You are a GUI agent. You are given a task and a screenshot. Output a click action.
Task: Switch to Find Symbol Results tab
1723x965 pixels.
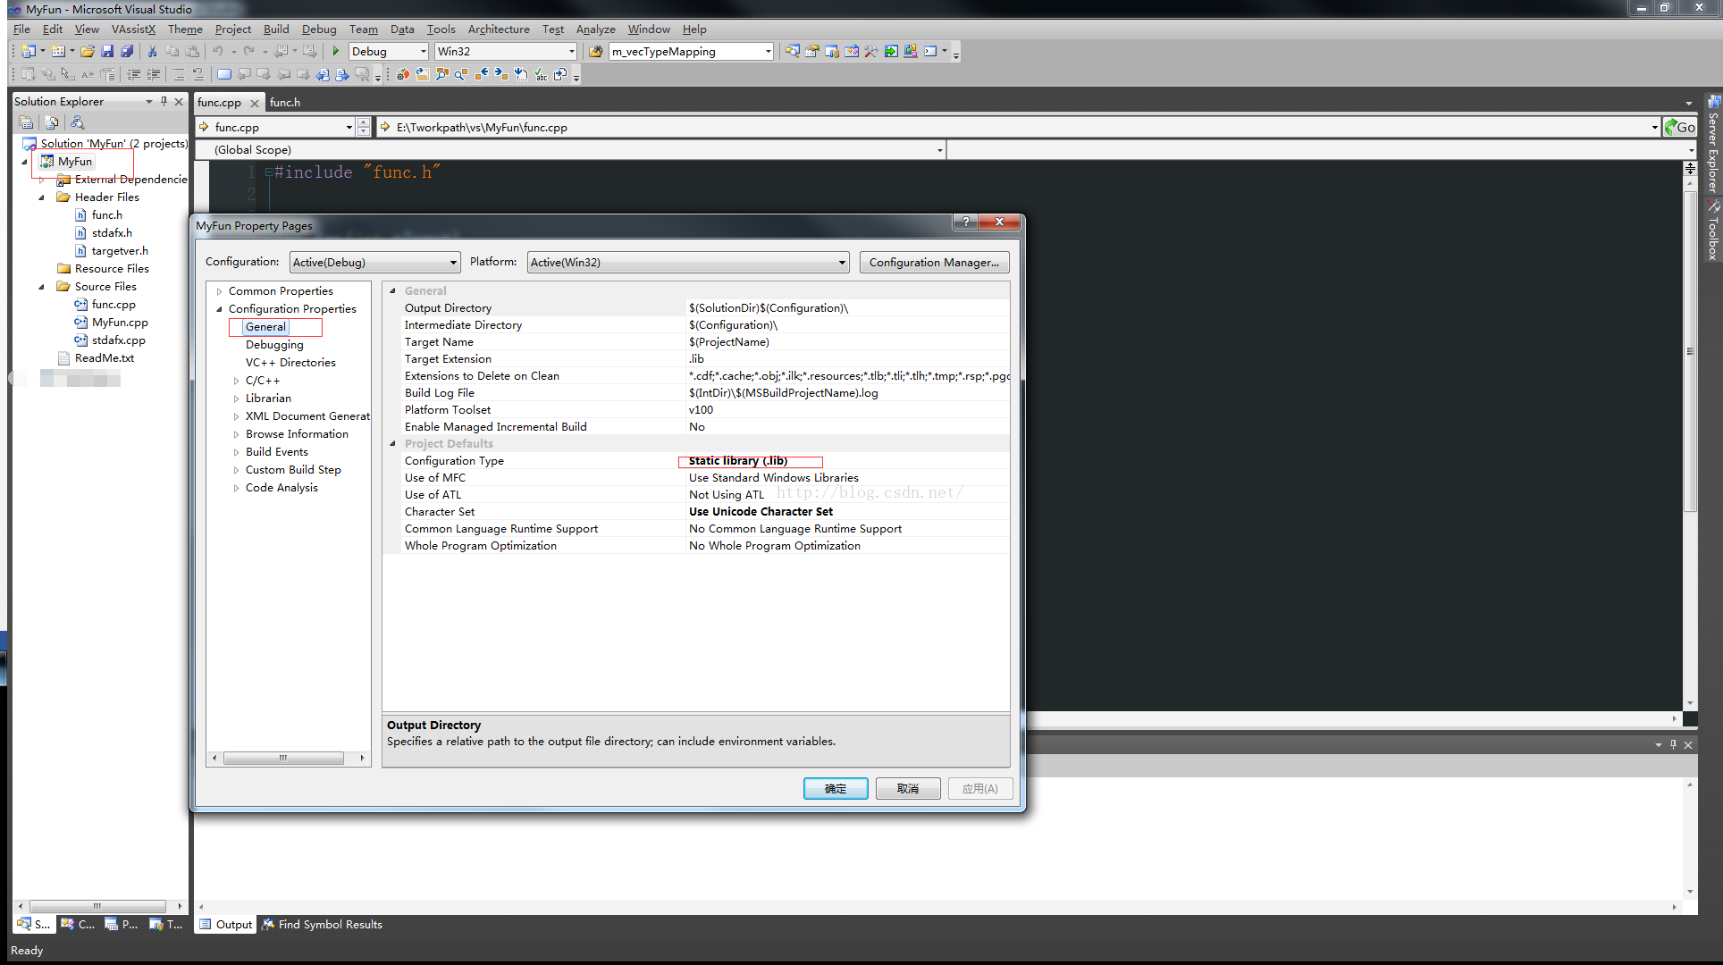tap(322, 925)
